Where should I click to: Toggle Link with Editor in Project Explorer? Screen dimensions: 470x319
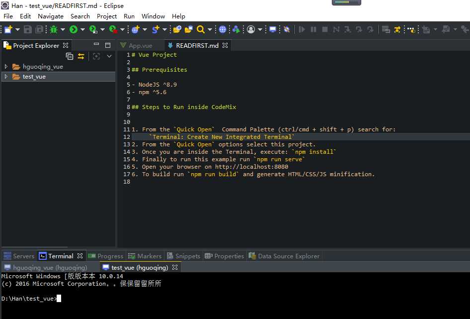click(81, 56)
